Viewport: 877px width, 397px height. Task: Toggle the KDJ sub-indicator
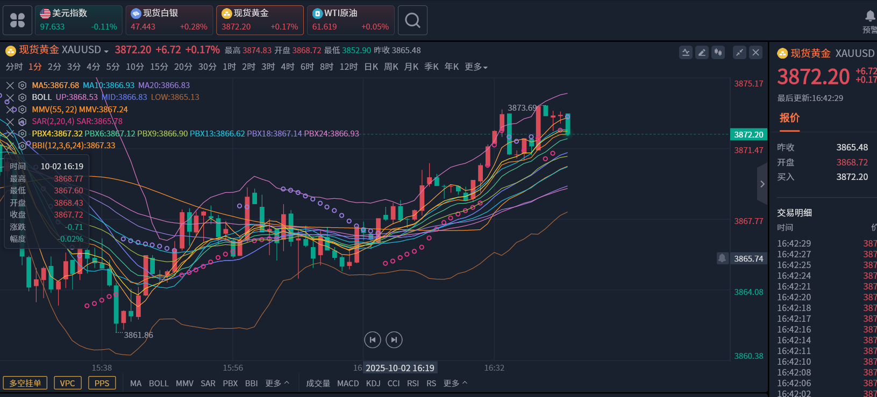[373, 383]
